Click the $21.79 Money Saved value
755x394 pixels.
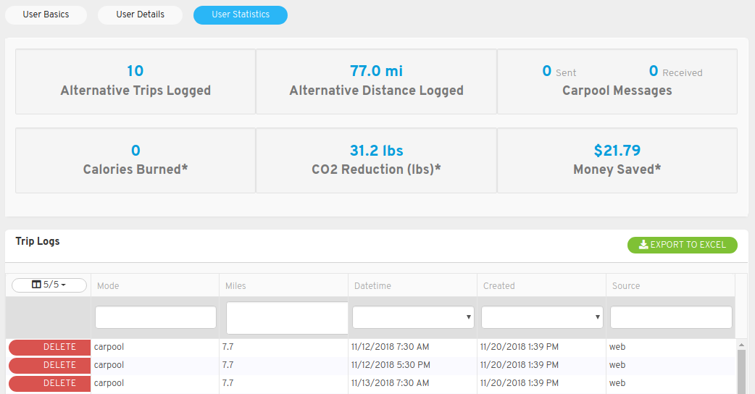coord(617,150)
